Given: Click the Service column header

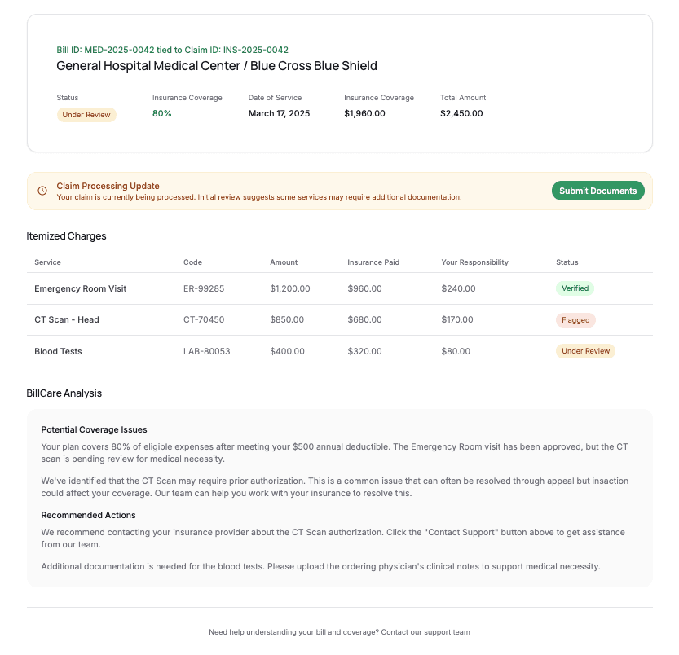Looking at the screenshot, I should coord(47,262).
